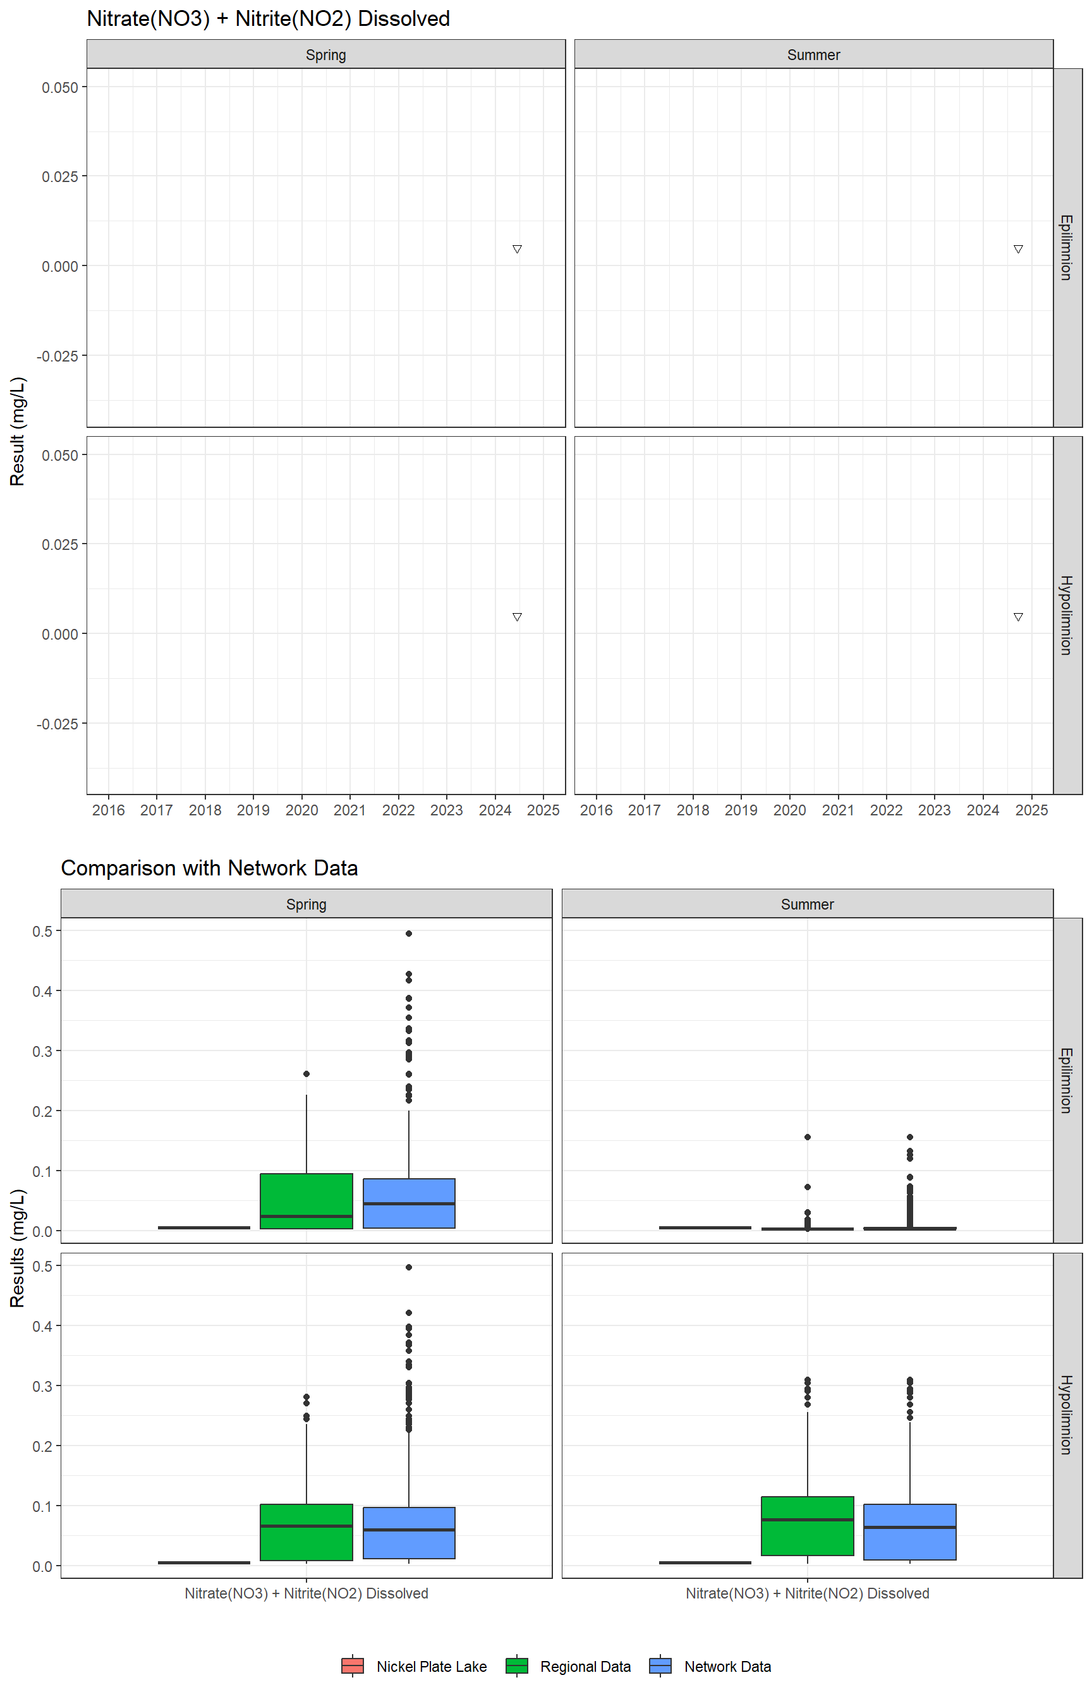Click the chart title "Nitrate(NO3) + Nitrite(NO2) Dissolved" above the time-series chart
This screenshot has width=1092, height=1699.
click(x=268, y=18)
